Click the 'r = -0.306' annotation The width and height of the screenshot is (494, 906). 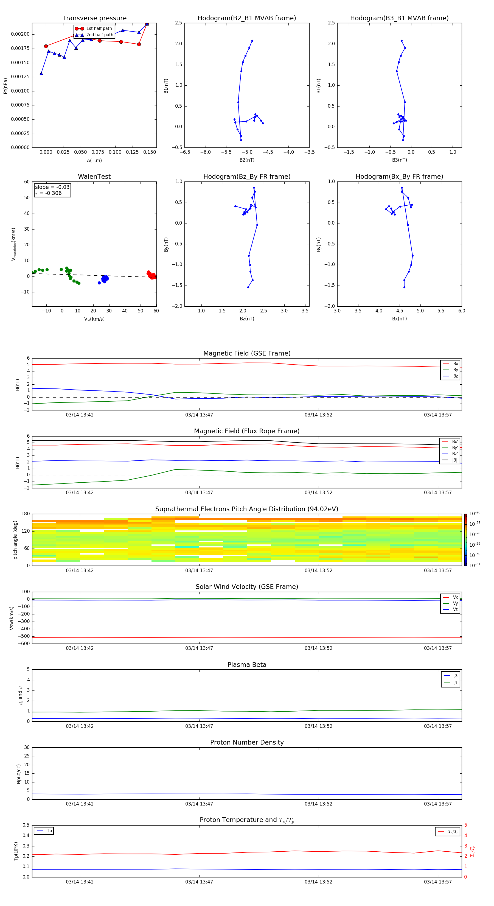(x=49, y=193)
